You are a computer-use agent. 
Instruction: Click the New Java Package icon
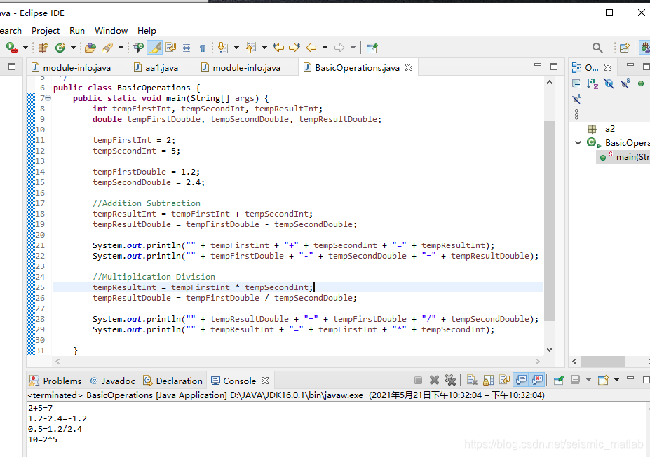click(43, 48)
